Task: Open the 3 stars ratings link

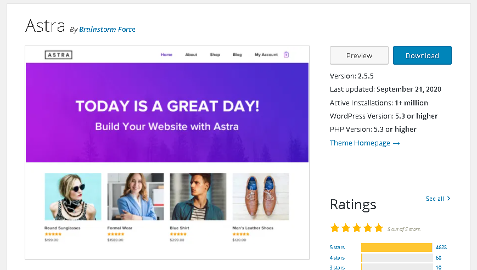Action: (x=337, y=267)
